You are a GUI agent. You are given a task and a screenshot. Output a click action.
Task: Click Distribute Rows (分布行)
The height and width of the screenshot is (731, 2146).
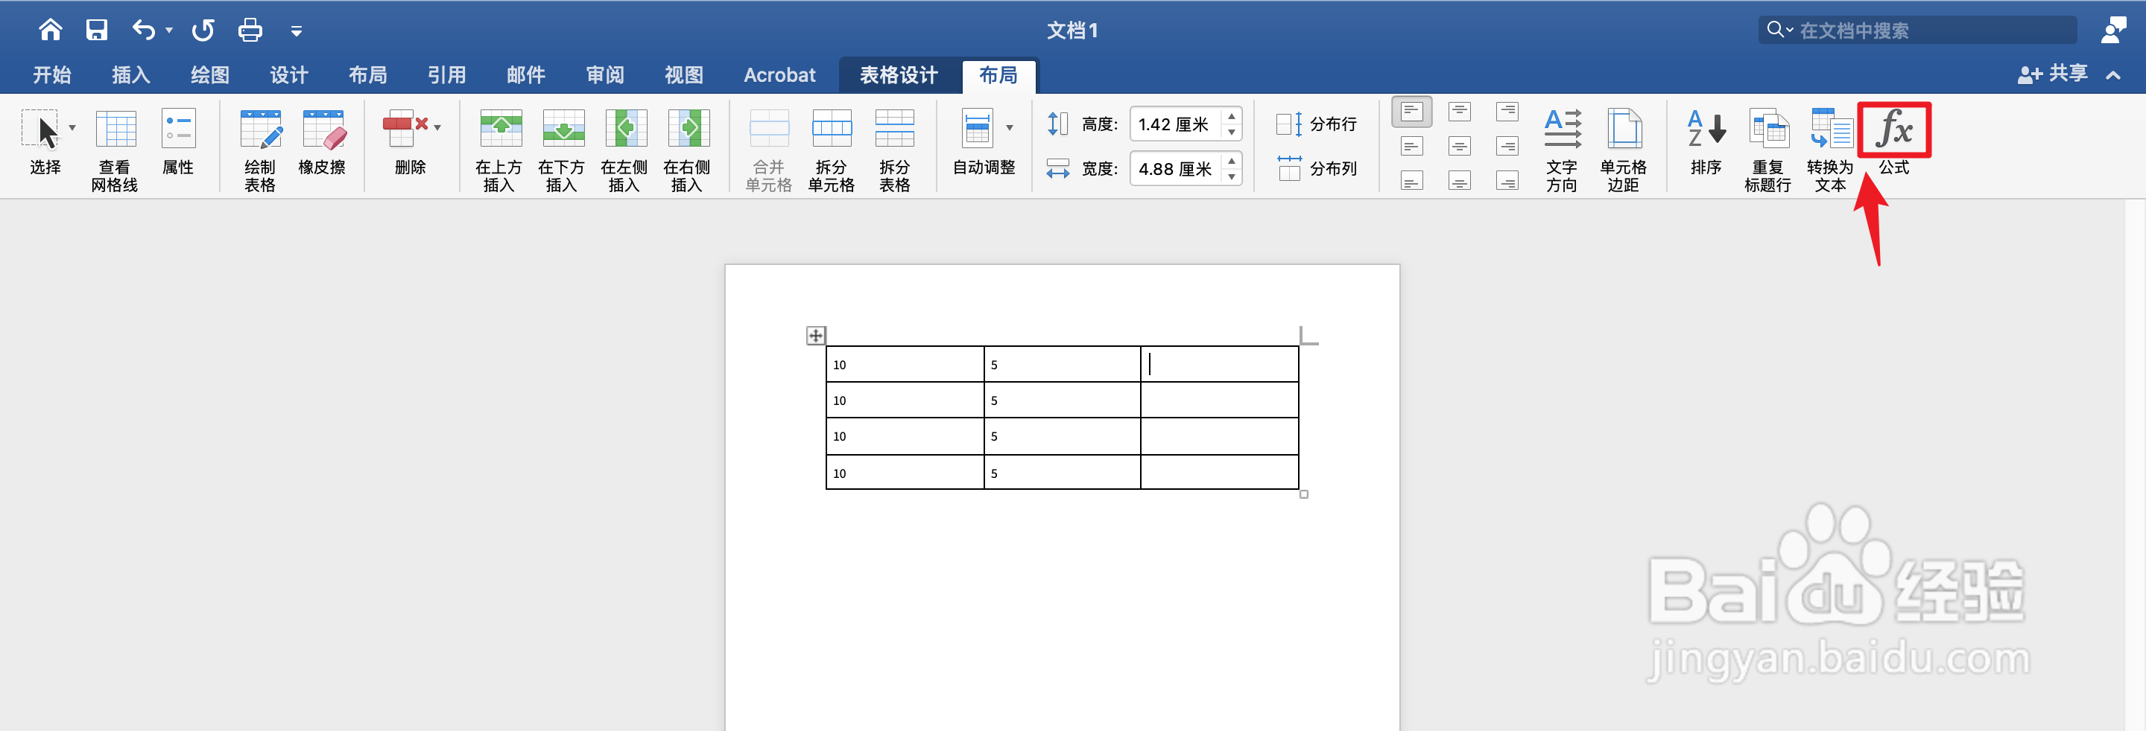click(1316, 124)
